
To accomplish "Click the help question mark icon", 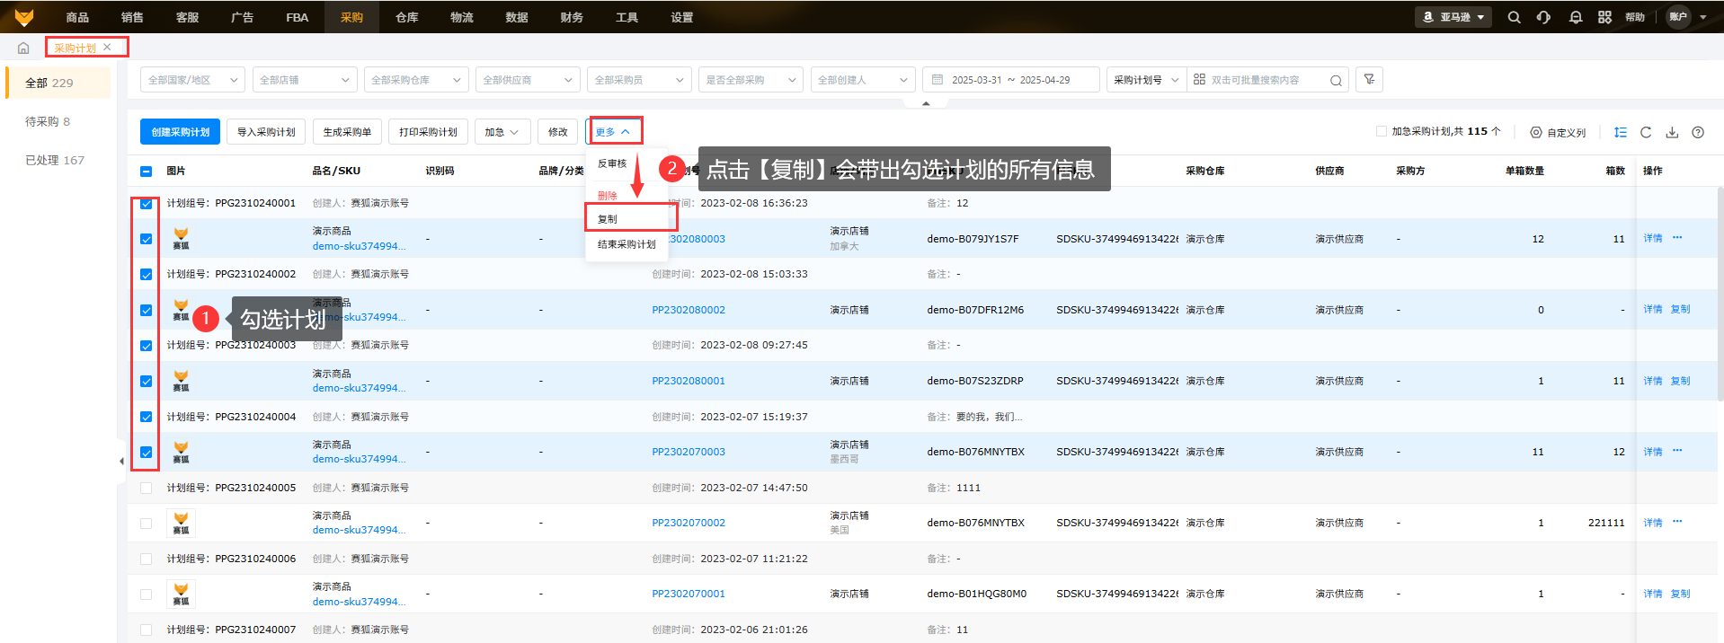I will click(1698, 132).
